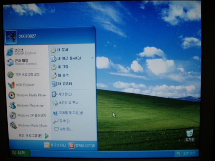Select Windows XP 둘러보기 label

click(32, 115)
